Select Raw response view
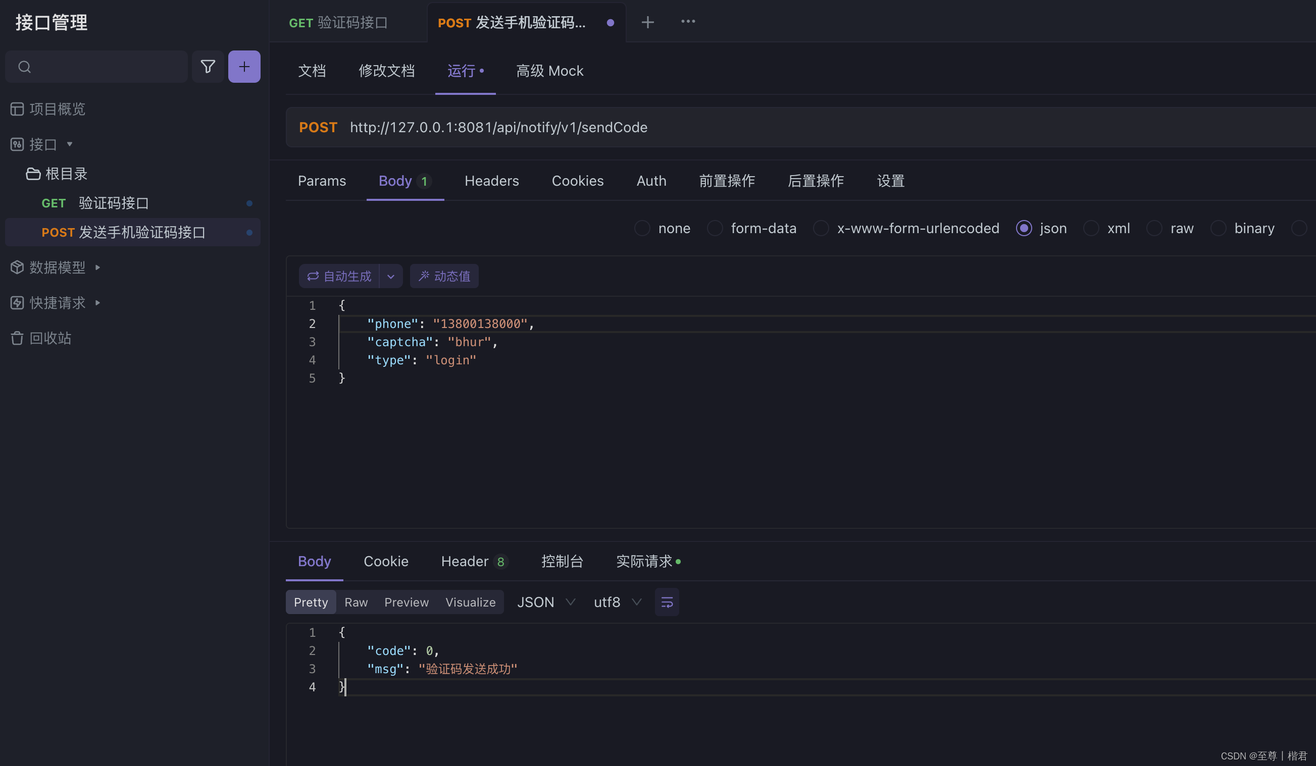This screenshot has height=766, width=1316. tap(356, 602)
